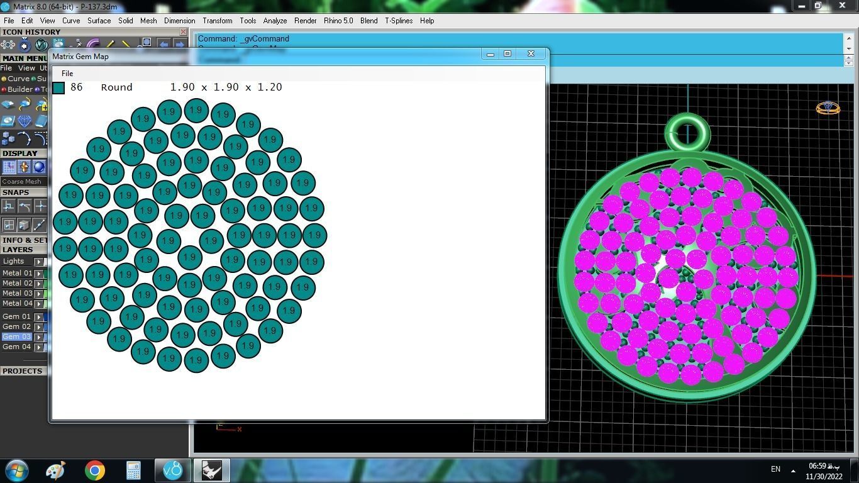Open the T-Splines menu

pyautogui.click(x=399, y=21)
